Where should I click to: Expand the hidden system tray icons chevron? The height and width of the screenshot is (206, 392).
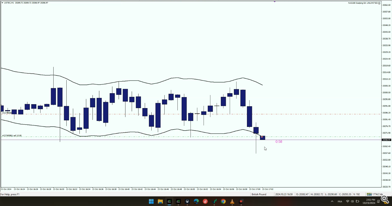click(332, 201)
